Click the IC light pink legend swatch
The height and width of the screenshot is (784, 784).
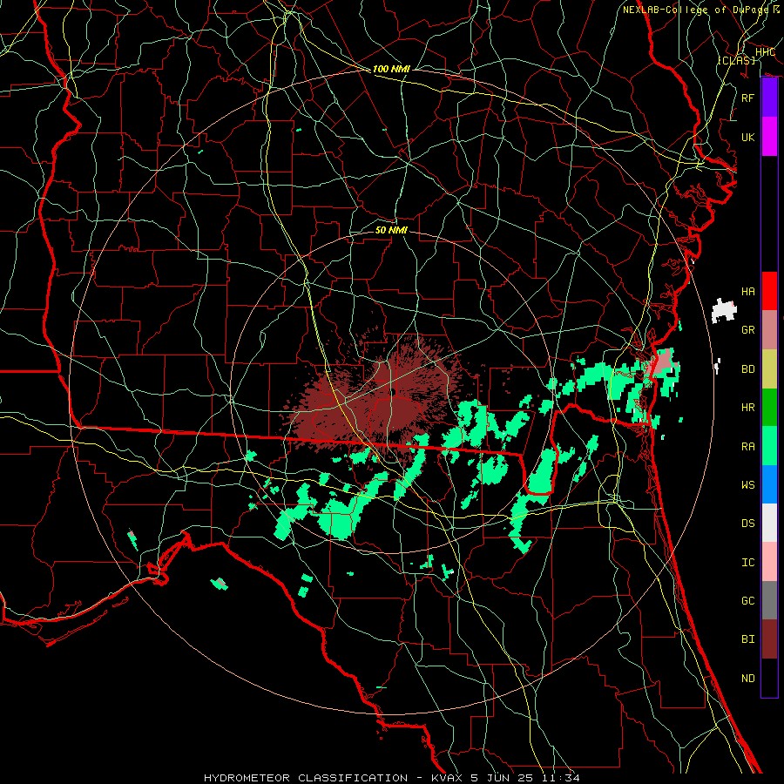coord(769,562)
